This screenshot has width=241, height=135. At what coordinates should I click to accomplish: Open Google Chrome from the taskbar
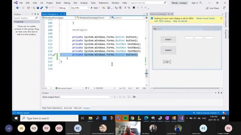coord(132,118)
